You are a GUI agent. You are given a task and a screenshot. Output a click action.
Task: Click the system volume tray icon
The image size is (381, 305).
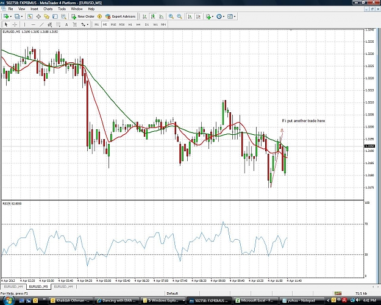point(359,300)
